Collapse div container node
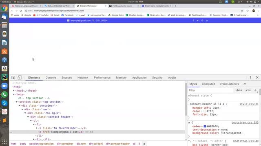The image size is (261, 146). click(x=19, y=105)
